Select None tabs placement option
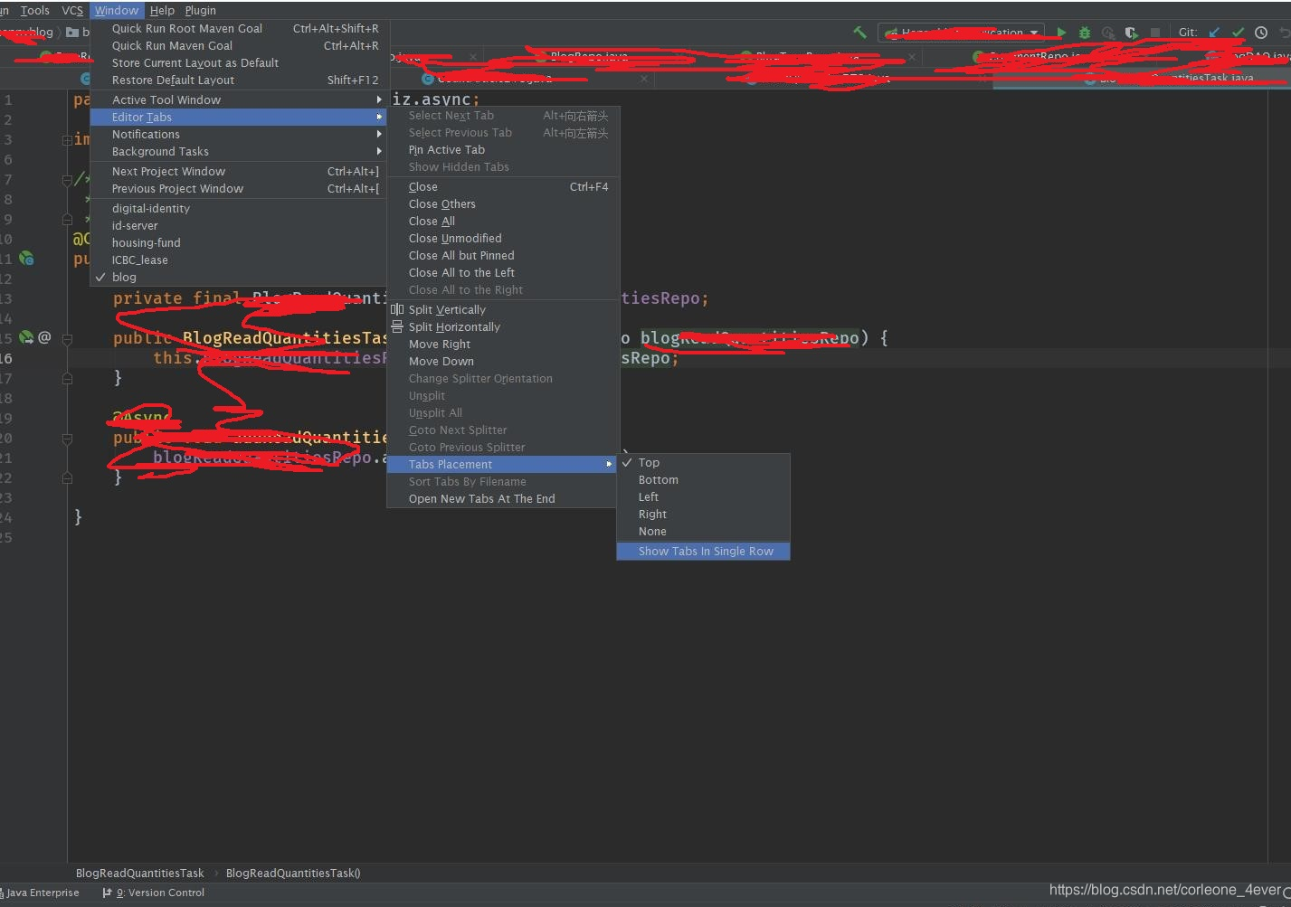This screenshot has width=1291, height=907. (x=703, y=531)
